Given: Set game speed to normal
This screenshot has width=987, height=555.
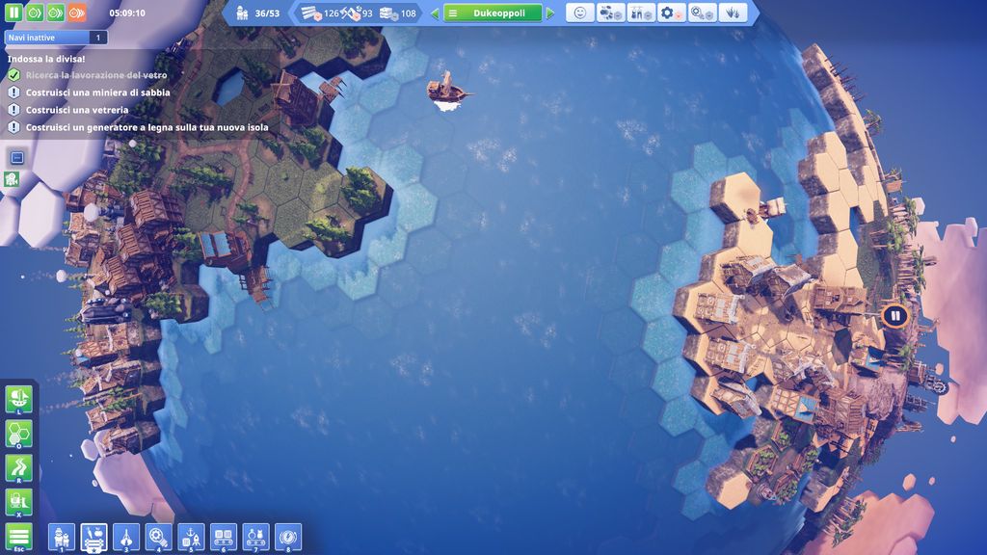Looking at the screenshot, I should (x=35, y=13).
